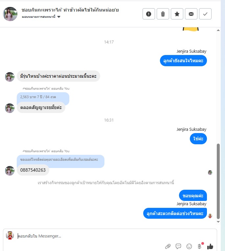225x251 pixels.
Task: Click the phone number 0887540263 message
Action: click(33, 170)
